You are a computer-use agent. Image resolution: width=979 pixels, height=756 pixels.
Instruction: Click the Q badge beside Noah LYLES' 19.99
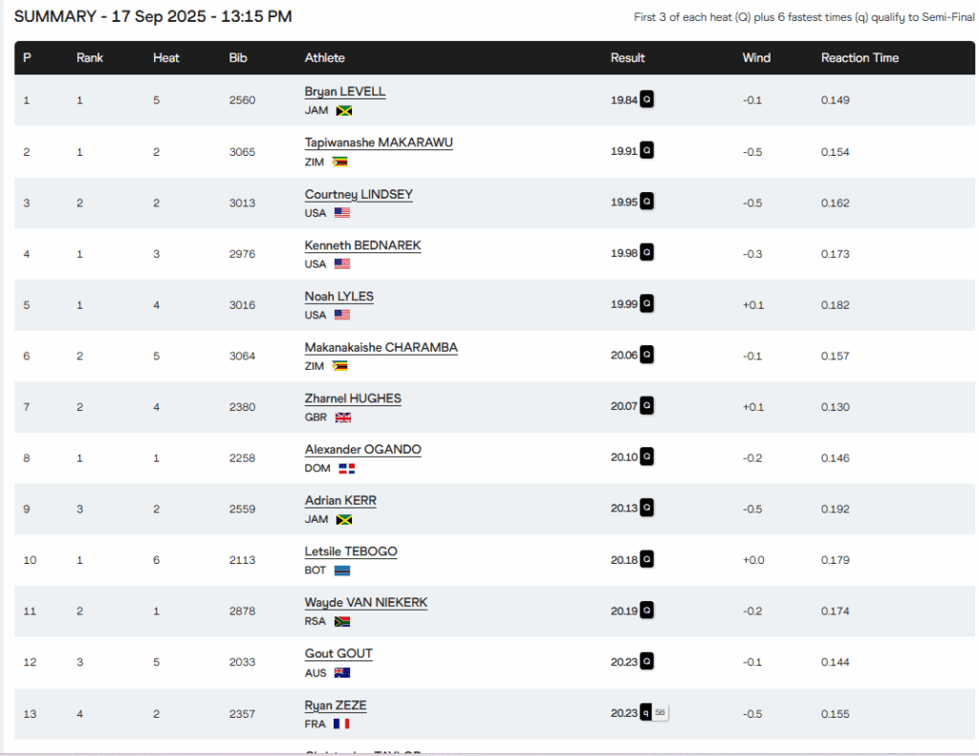click(647, 304)
